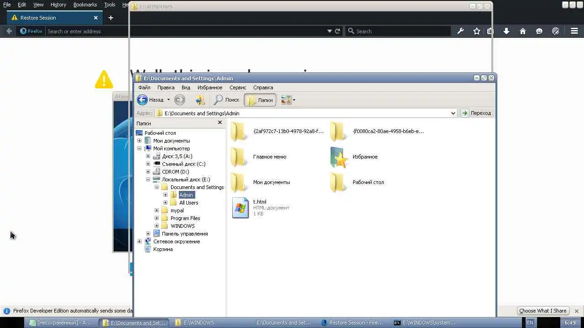Select Мои документы folder icon in file pane
This screenshot has width=584, height=328.
coord(239,183)
